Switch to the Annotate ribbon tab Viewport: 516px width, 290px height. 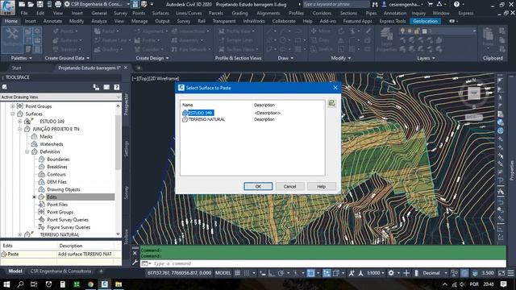tap(52, 21)
